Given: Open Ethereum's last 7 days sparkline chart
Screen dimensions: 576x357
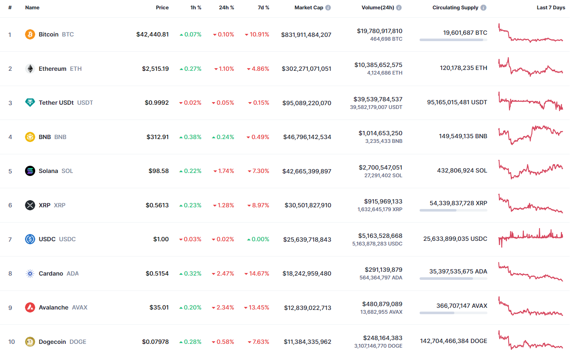Looking at the screenshot, I should 531,68.
